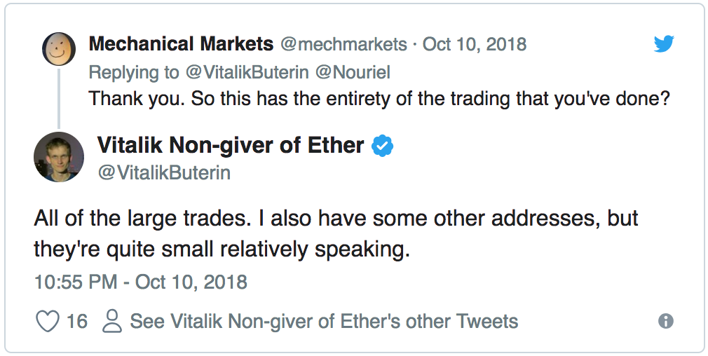Like the tweet with the heart icon
The height and width of the screenshot is (356, 708).
pyautogui.click(x=47, y=322)
